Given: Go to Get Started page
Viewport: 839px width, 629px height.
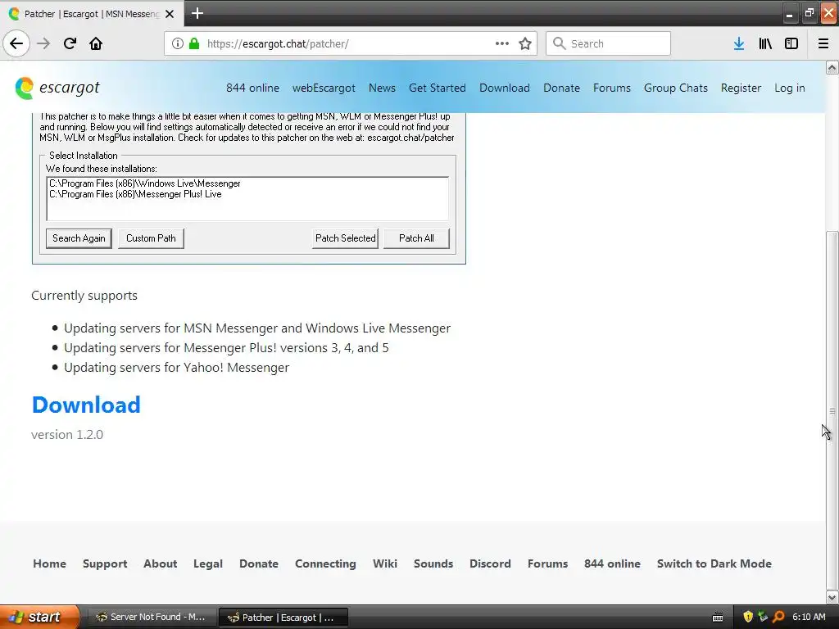Looking at the screenshot, I should [438, 88].
